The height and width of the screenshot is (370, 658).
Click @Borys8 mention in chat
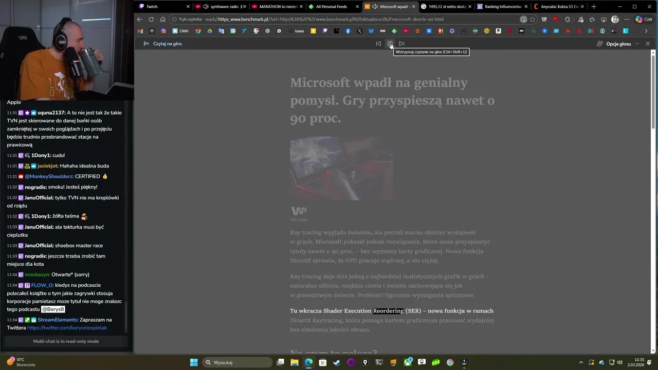(x=53, y=309)
